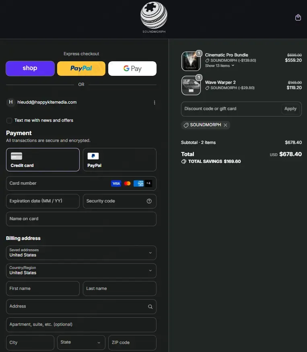Click the $559.20 bundle price
The height and width of the screenshot is (352, 307).
(x=293, y=60)
